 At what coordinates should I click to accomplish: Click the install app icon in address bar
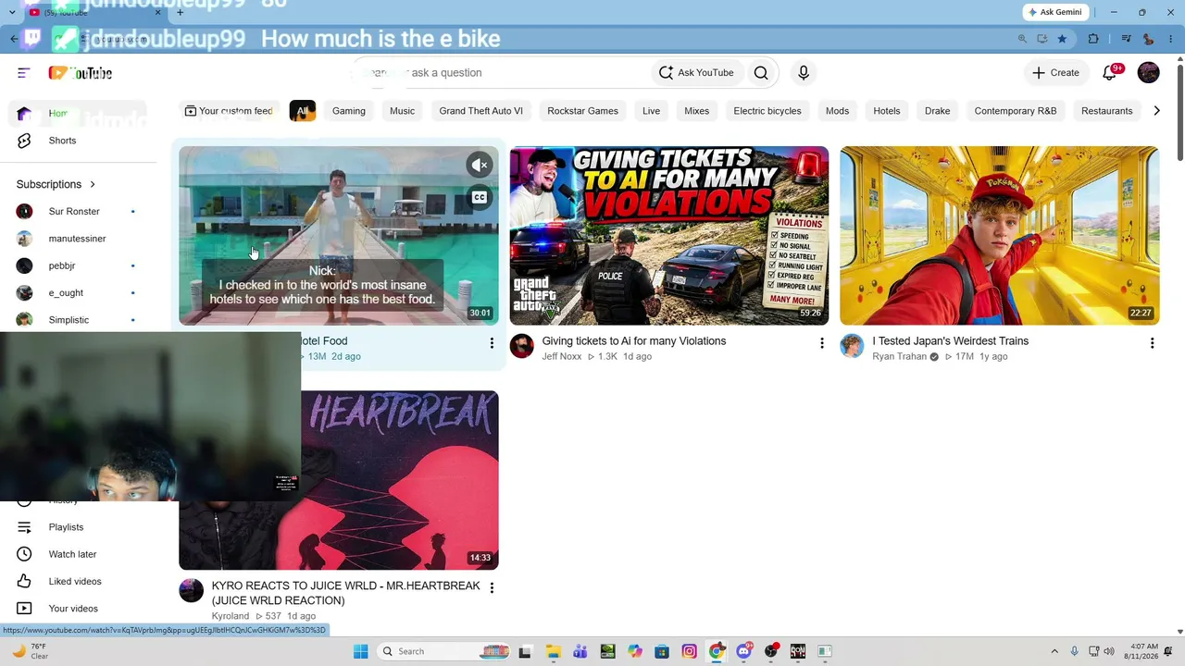coord(1042,39)
